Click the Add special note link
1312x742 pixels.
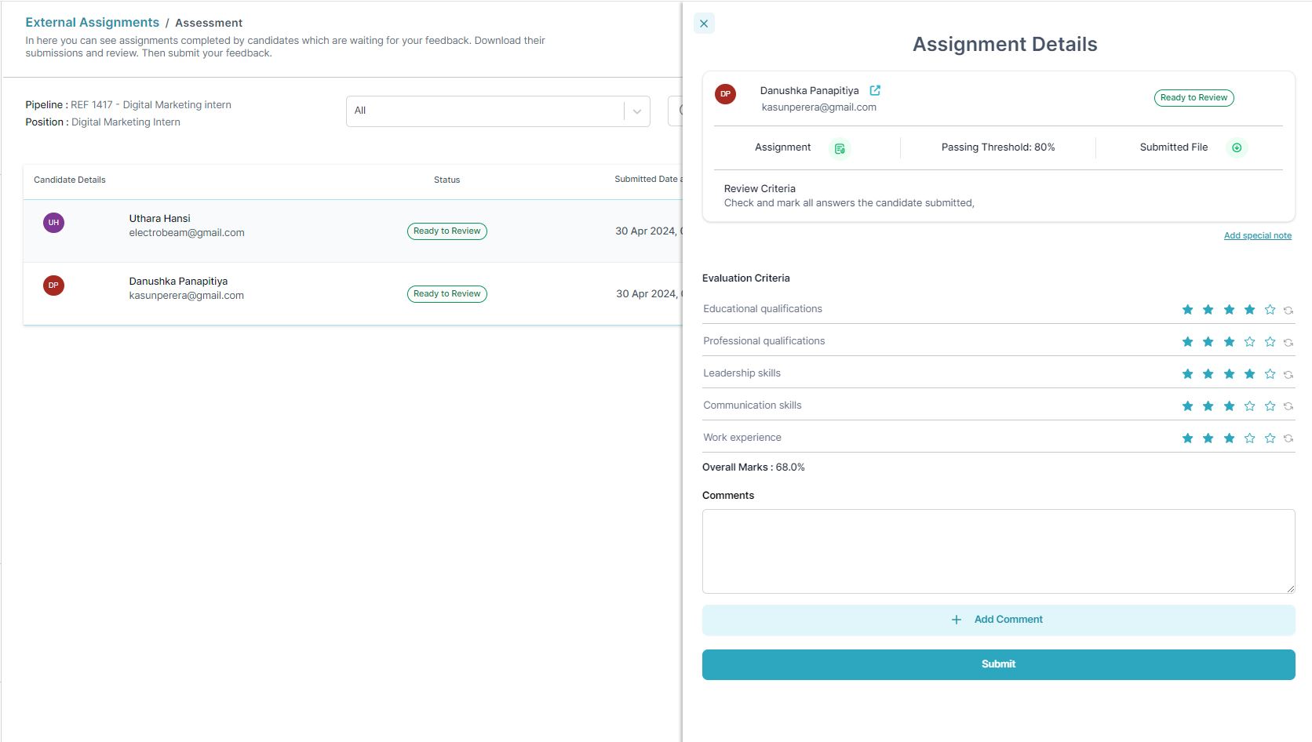pos(1257,235)
